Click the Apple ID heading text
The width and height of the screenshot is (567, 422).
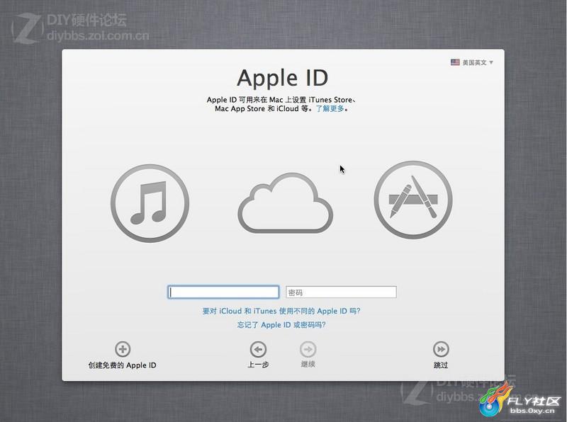click(282, 78)
